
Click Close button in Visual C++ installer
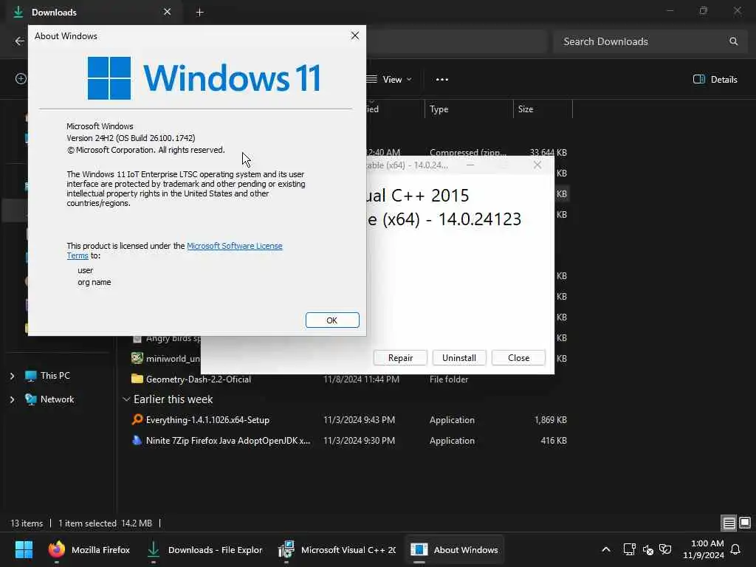coord(518,358)
